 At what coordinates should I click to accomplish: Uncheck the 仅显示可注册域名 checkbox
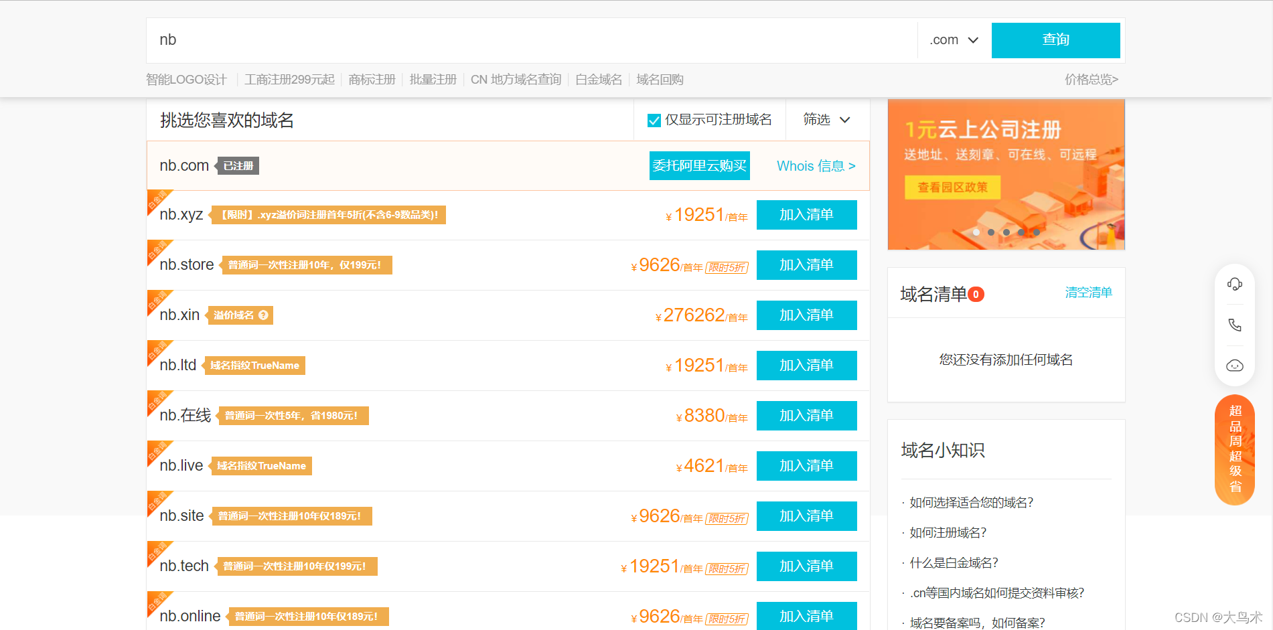coord(654,120)
